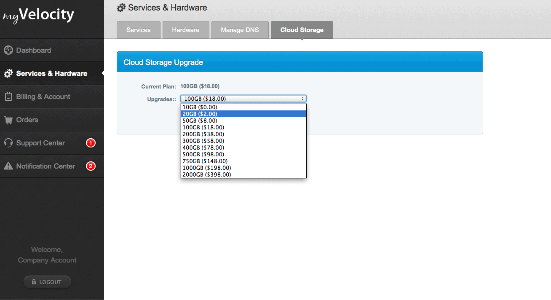Image resolution: width=551 pixels, height=300 pixels.
Task: Select the 20GB ($2.00) option
Action: point(200,114)
